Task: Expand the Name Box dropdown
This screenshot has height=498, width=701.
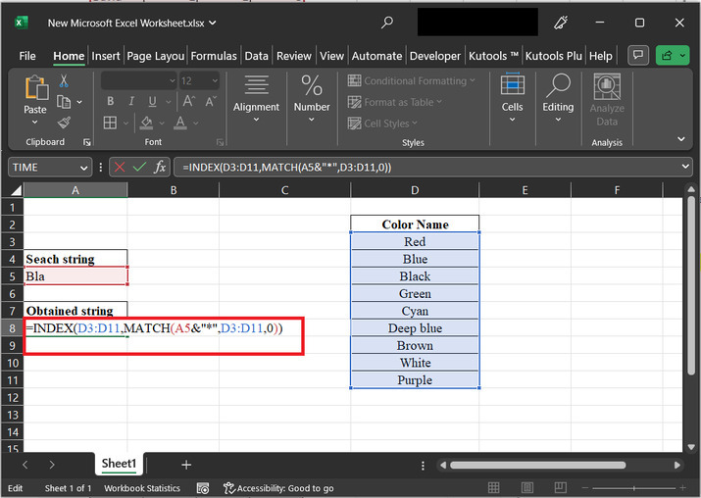Action: [x=83, y=168]
